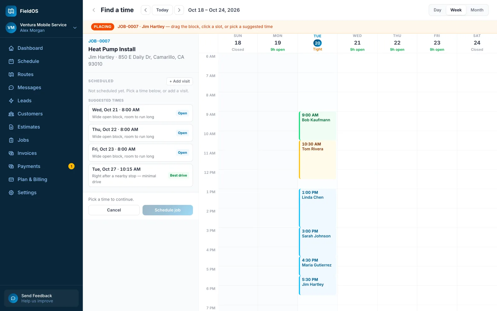Open the 10:30 AM Tom Rivera appointment
Viewport: 497px width, 311px height.
pyautogui.click(x=317, y=160)
